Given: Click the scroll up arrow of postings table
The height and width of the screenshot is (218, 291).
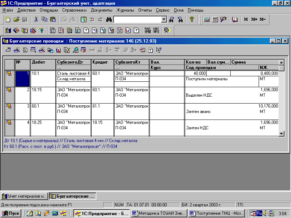Looking at the screenshot, I should [282, 62].
